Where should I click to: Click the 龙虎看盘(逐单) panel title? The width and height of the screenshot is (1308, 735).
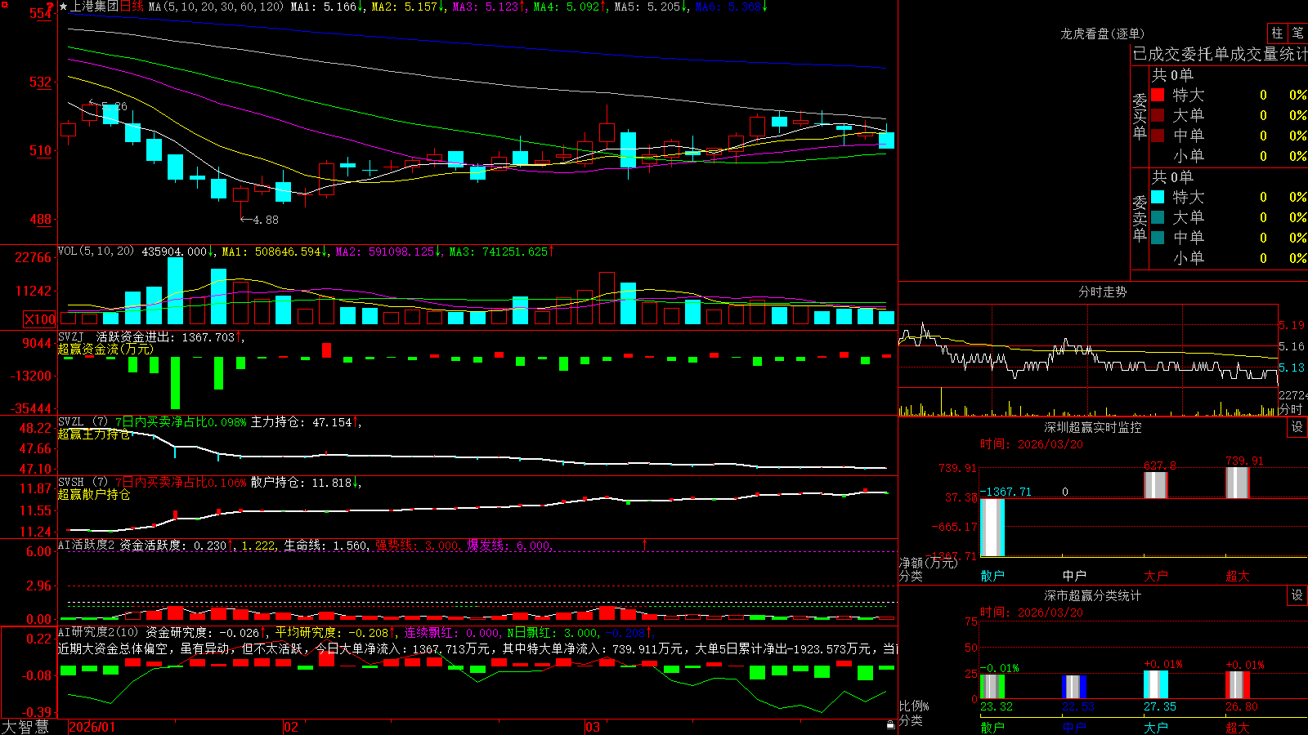point(1102,33)
